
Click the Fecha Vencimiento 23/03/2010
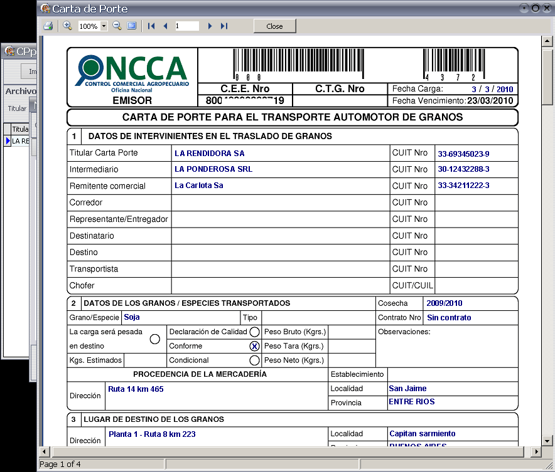490,101
